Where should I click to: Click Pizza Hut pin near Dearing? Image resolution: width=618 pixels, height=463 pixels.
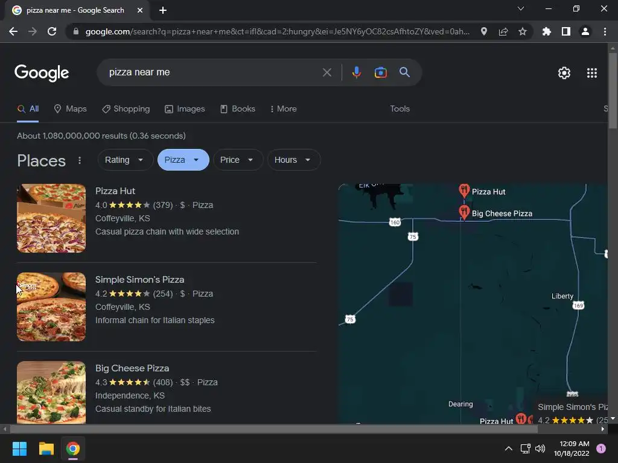[521, 418]
